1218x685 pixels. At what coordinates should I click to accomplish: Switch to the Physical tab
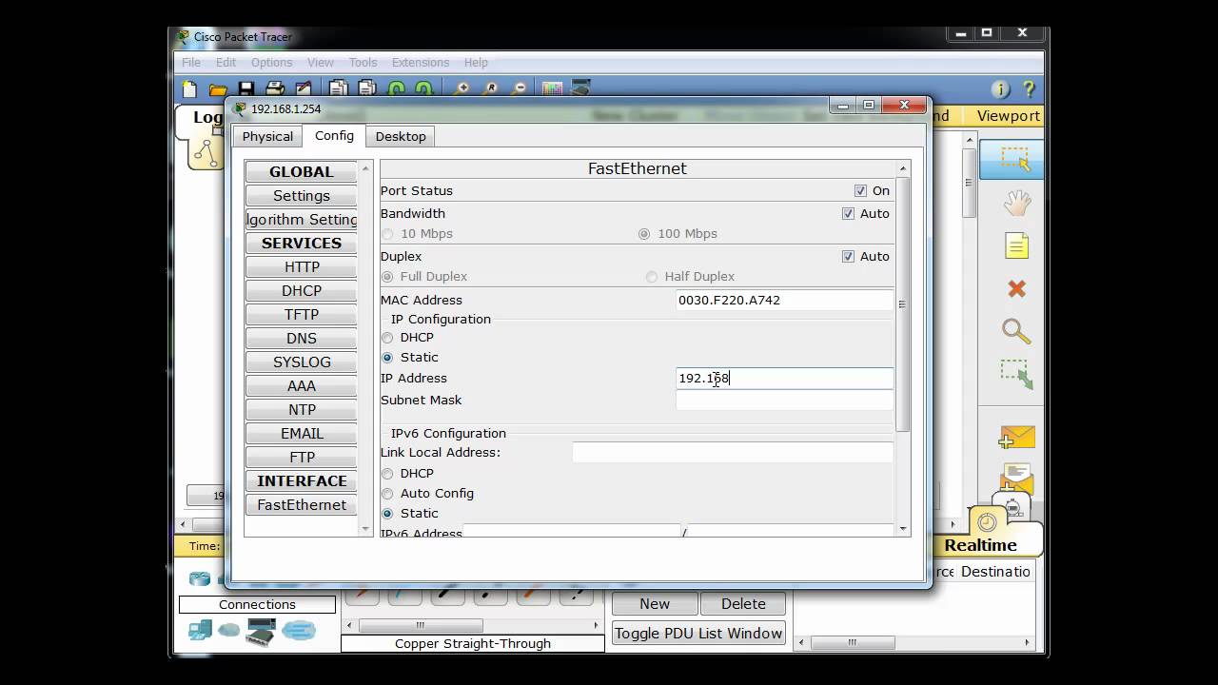[x=267, y=136]
